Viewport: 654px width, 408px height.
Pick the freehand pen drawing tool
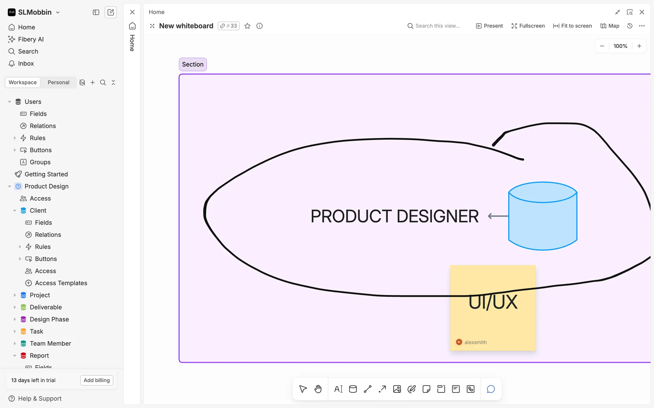click(x=411, y=389)
